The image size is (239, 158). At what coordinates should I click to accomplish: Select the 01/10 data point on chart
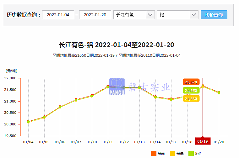(92, 96)
